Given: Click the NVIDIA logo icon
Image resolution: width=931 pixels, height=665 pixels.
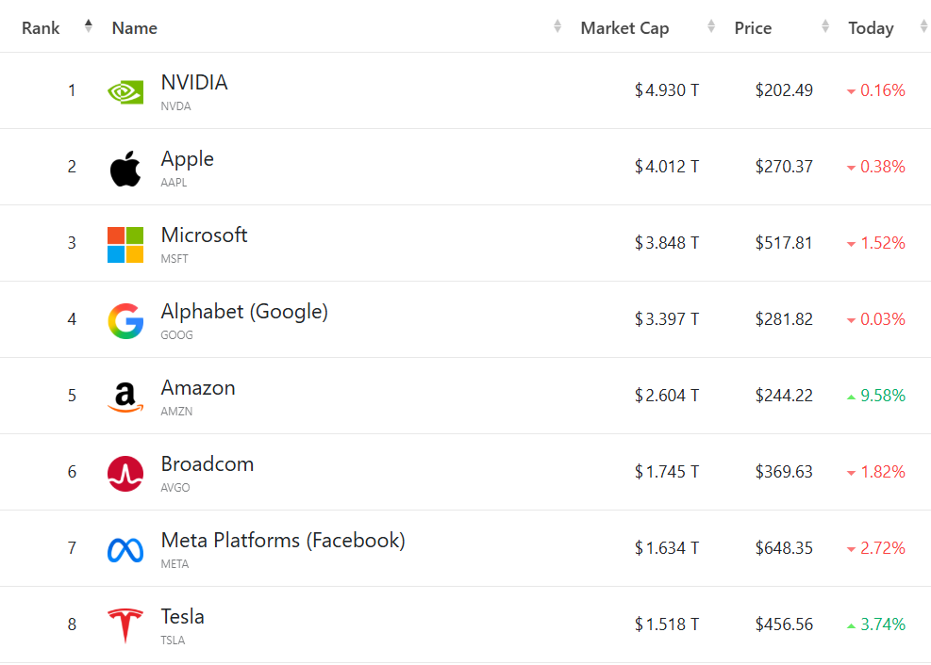Looking at the screenshot, I should [125, 91].
